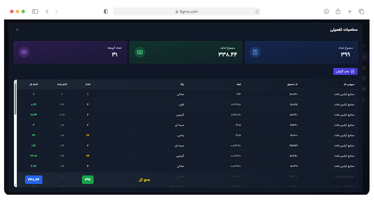
Task: Click the green table icon in total size card
Action: [x=140, y=52]
